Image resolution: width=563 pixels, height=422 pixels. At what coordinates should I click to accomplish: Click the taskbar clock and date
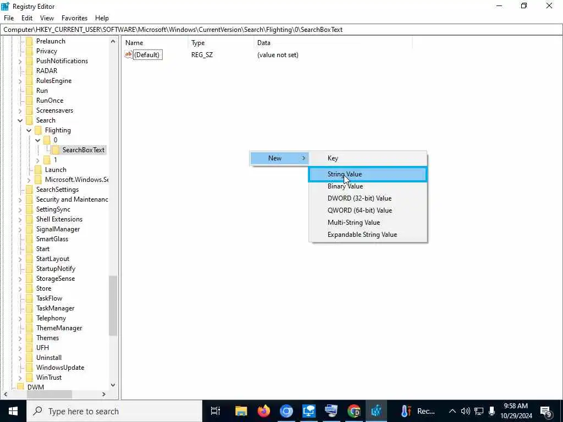pyautogui.click(x=516, y=411)
